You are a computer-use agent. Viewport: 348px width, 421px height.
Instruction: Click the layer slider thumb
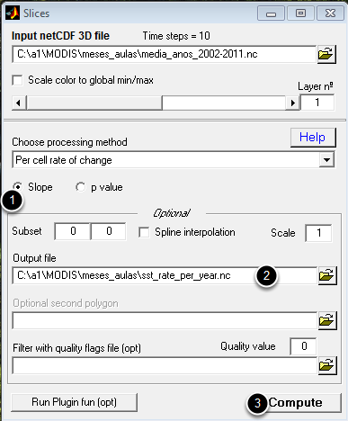(94, 103)
